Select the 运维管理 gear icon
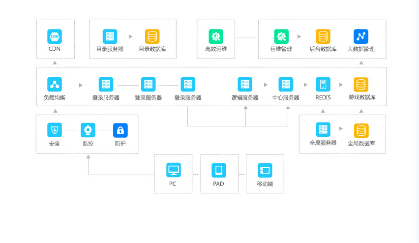Image resolution: width=419 pixels, height=243 pixels. 281,36
